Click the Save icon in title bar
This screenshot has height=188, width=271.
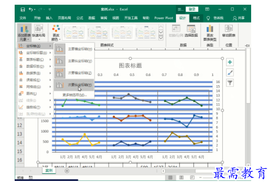pos(23,9)
